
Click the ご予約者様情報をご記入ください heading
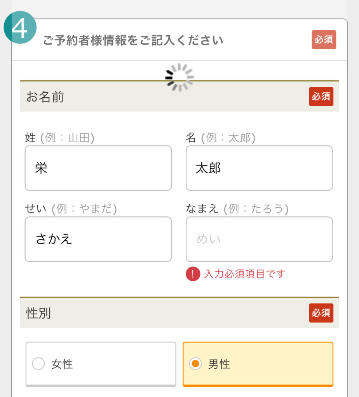pyautogui.click(x=133, y=40)
